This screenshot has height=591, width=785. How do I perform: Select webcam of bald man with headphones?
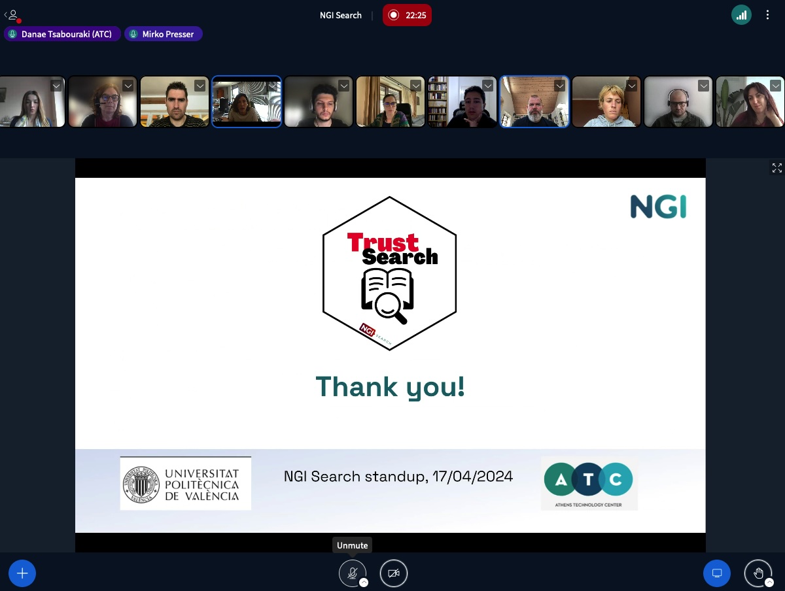(678, 101)
